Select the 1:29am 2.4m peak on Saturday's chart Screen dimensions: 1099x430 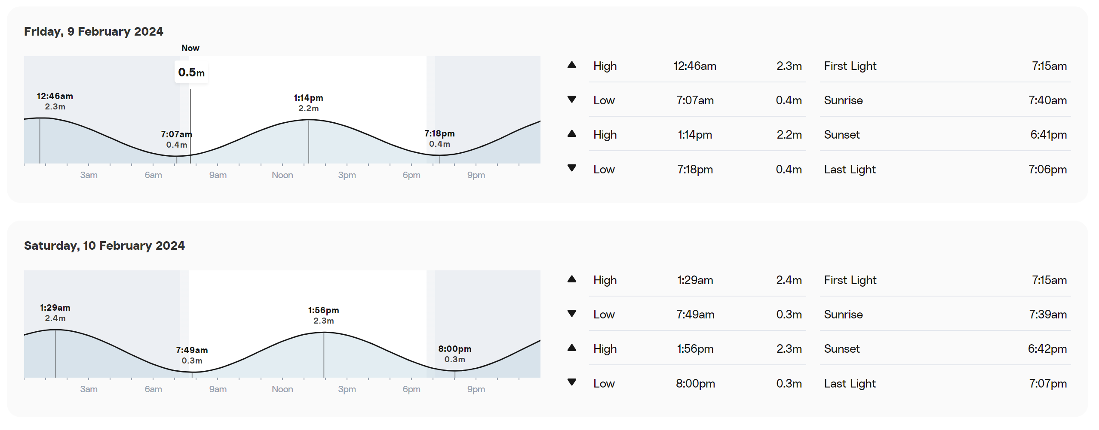[x=55, y=313]
